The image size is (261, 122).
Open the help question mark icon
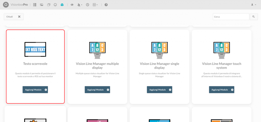click(x=106, y=5)
